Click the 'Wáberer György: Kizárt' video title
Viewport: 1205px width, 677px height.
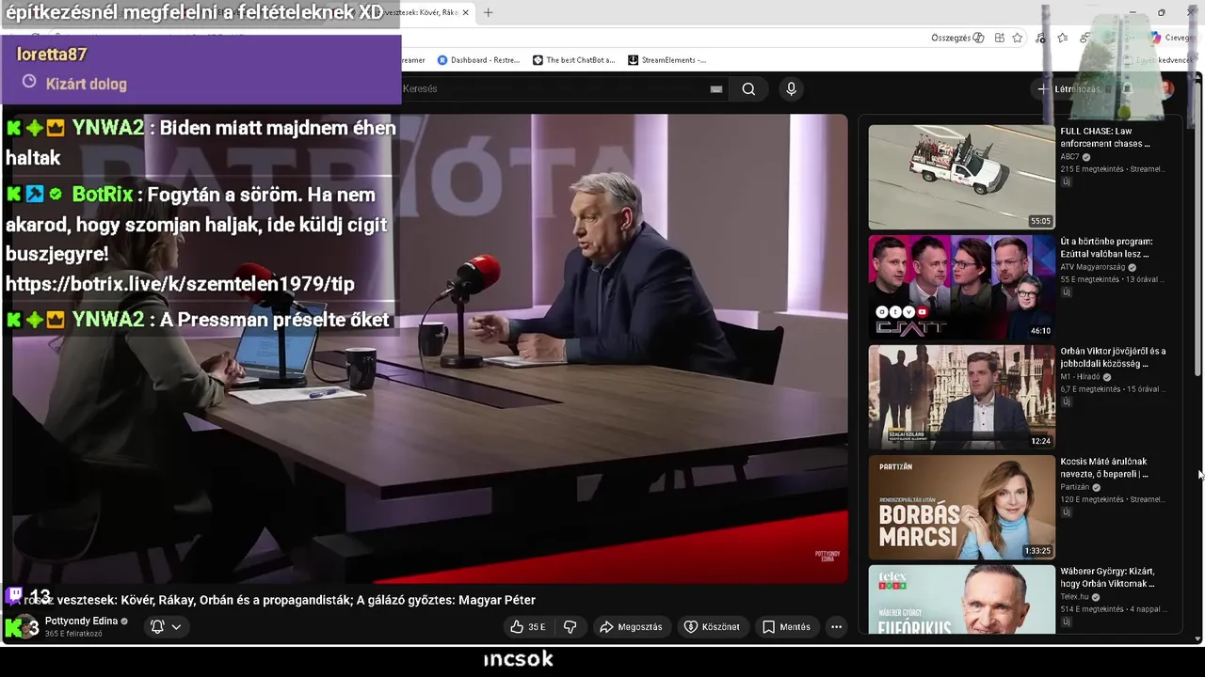point(1107,577)
